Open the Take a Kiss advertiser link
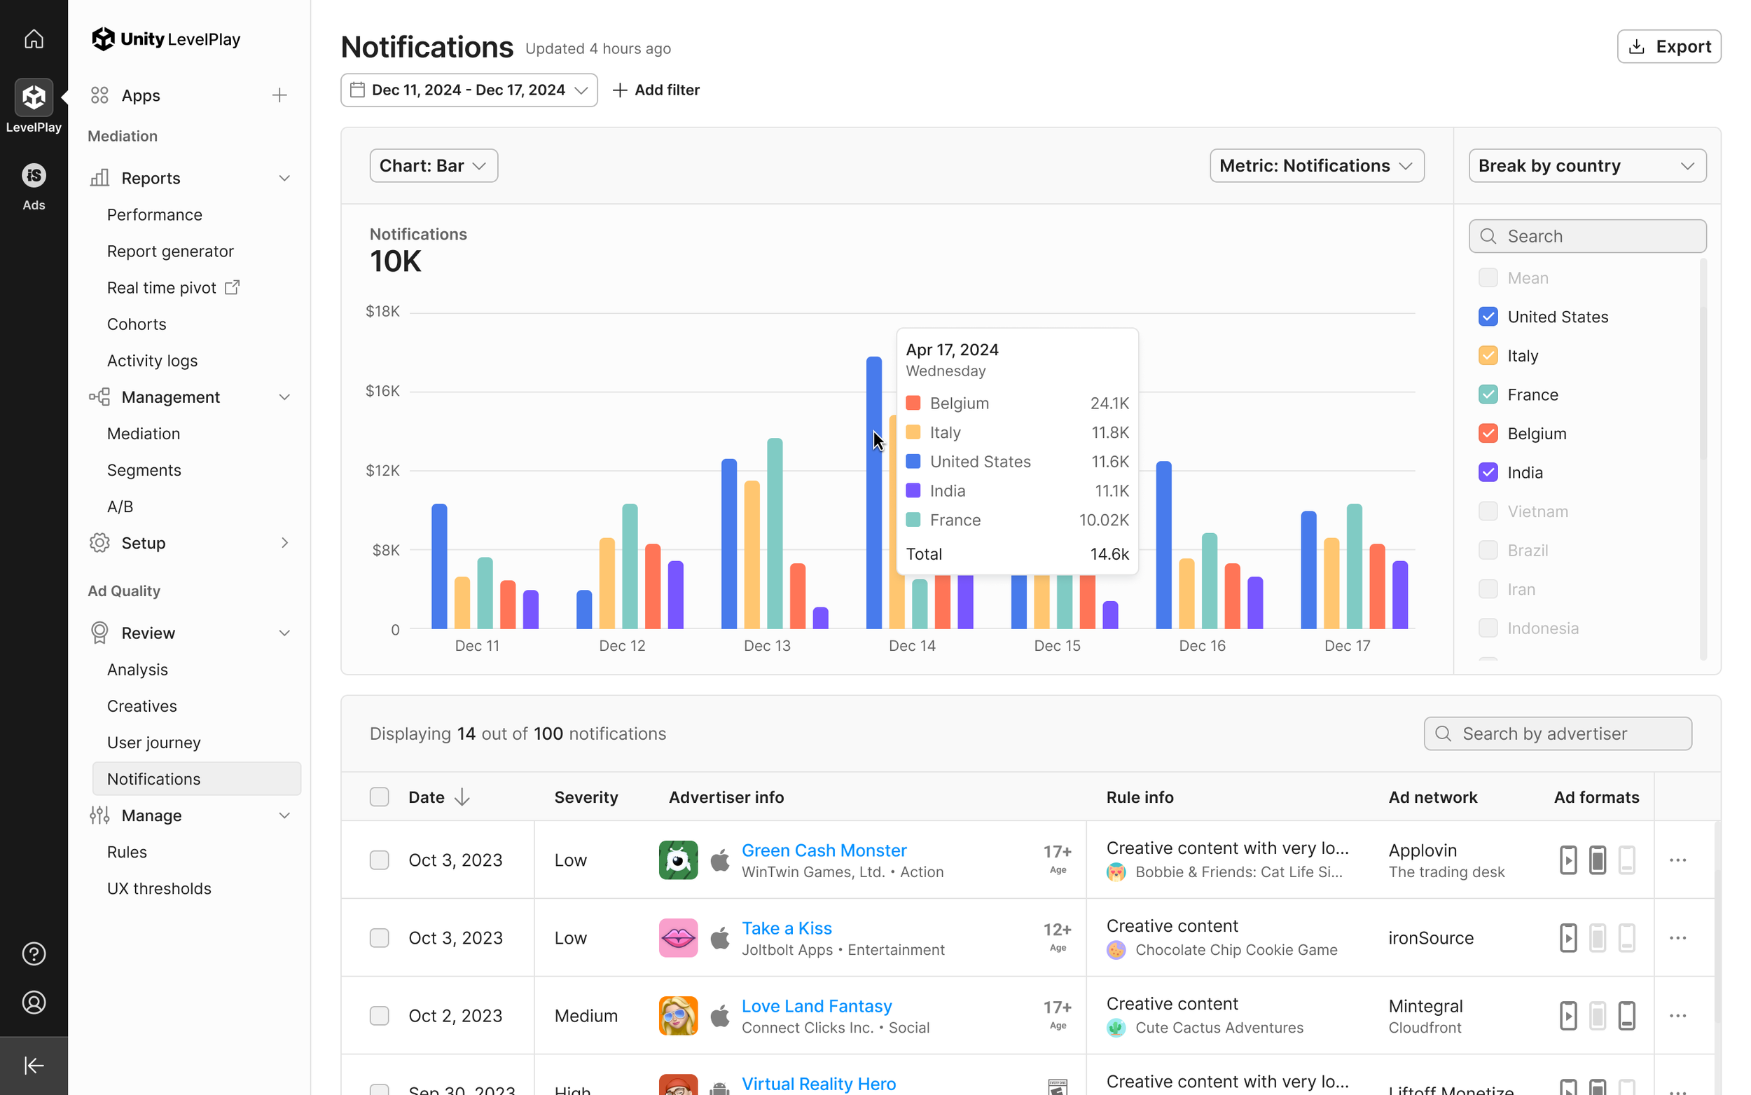This screenshot has width=1751, height=1095. tap(786, 928)
